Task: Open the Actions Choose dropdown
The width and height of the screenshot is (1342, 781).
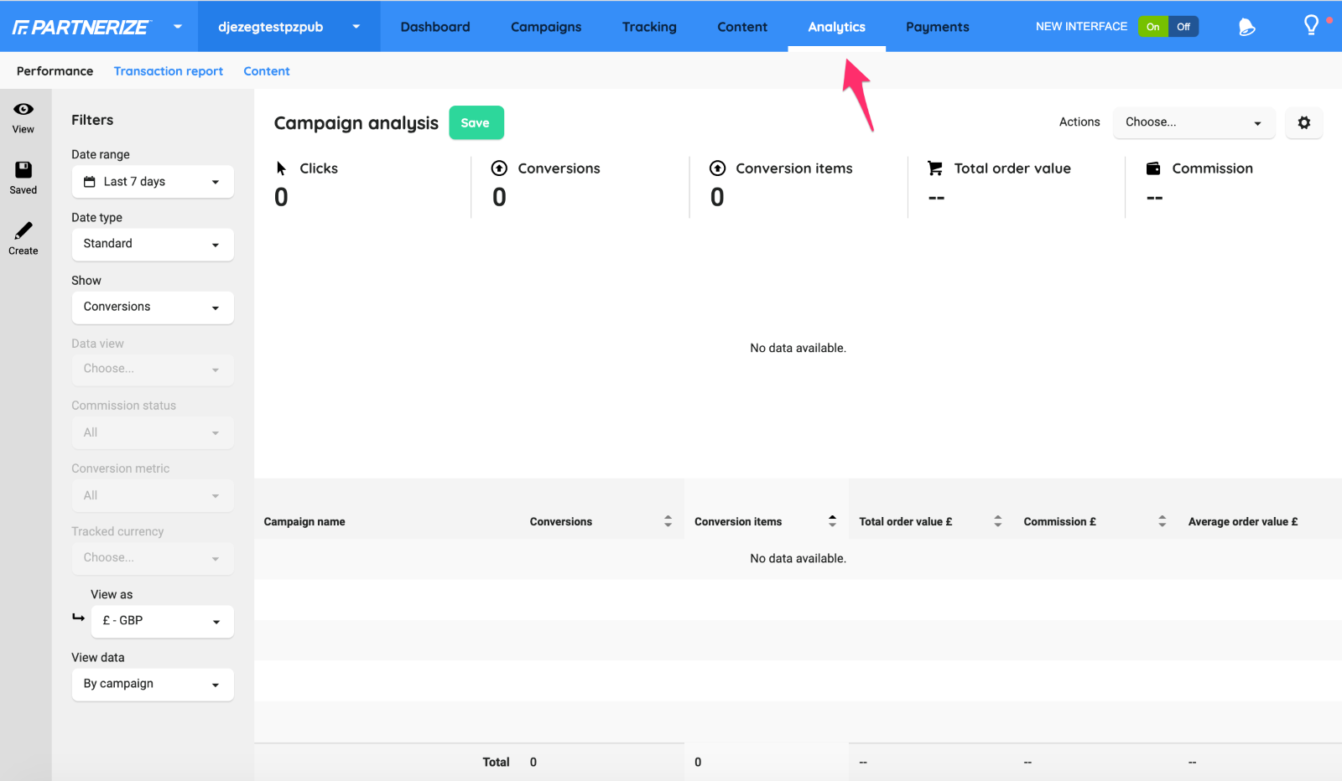Action: tap(1193, 122)
